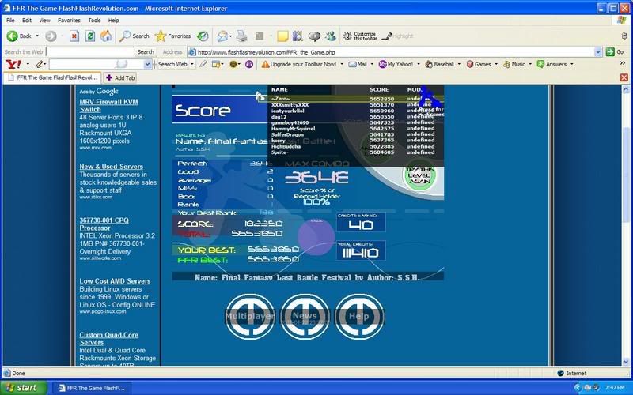633x395 pixels.
Task: Open the Low Cost AMD Servers ad link
Action: click(115, 281)
